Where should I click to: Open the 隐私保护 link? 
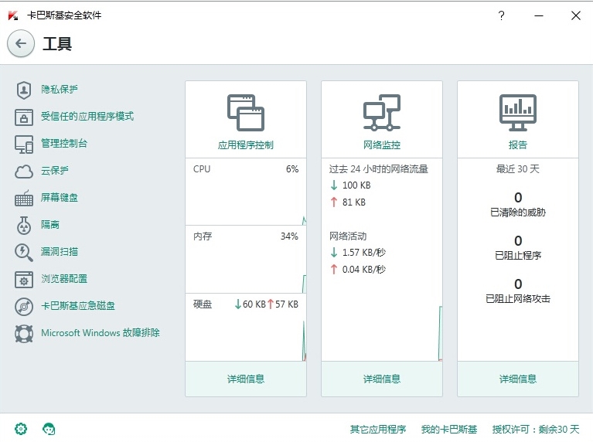tap(60, 89)
